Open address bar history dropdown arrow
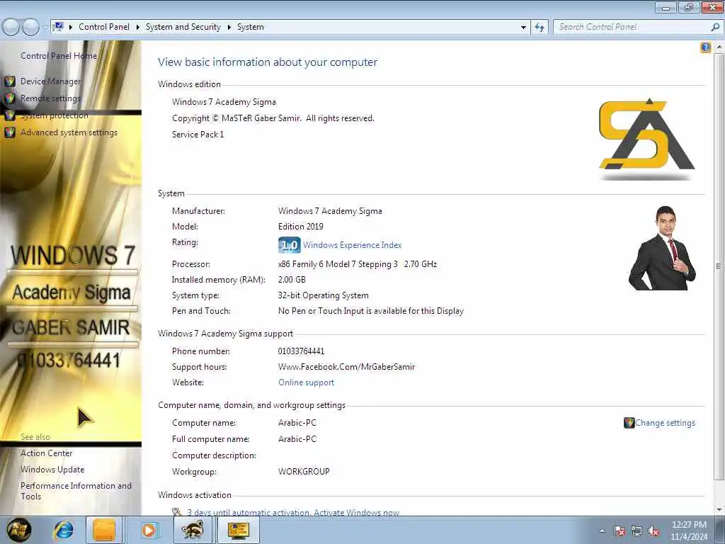The height and width of the screenshot is (544, 725). pyautogui.click(x=523, y=28)
